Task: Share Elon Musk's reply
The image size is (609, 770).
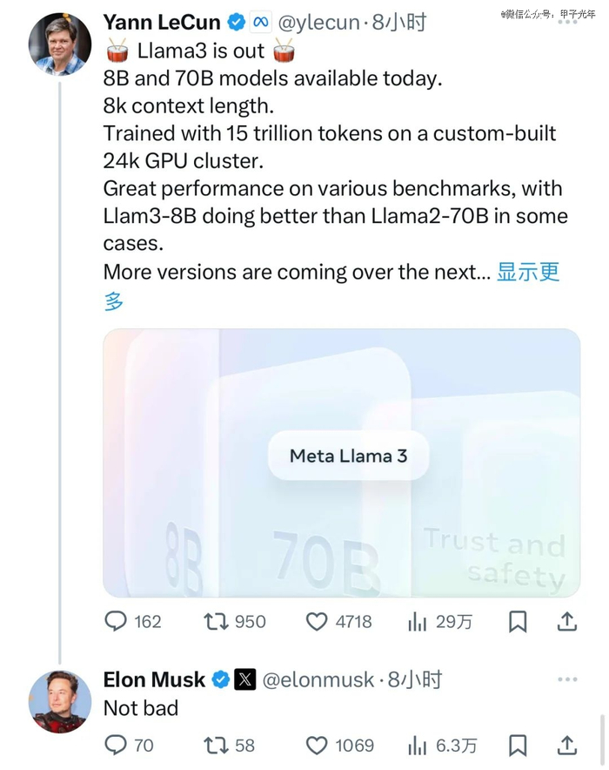Action: tap(567, 745)
